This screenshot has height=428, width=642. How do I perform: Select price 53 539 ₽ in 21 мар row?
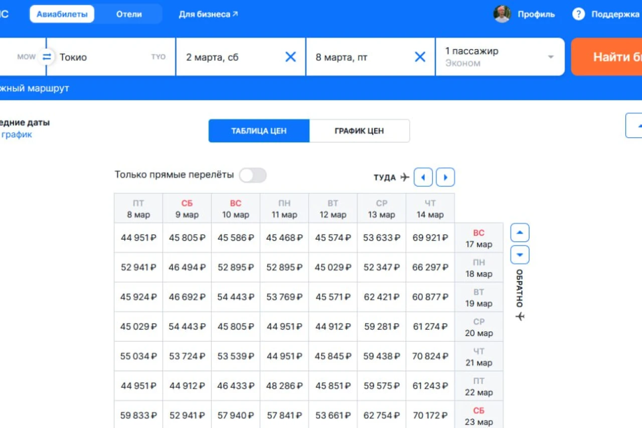pyautogui.click(x=236, y=356)
